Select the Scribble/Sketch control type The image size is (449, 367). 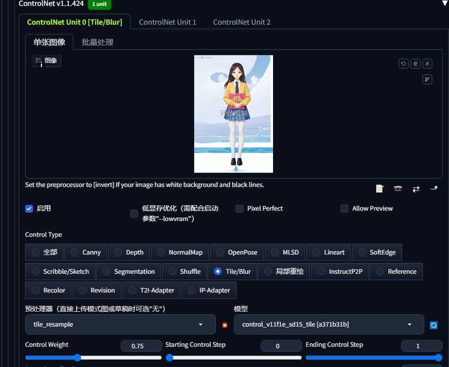tap(60, 272)
